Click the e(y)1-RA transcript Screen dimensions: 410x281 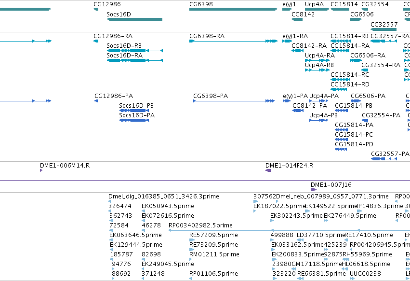tap(287, 41)
